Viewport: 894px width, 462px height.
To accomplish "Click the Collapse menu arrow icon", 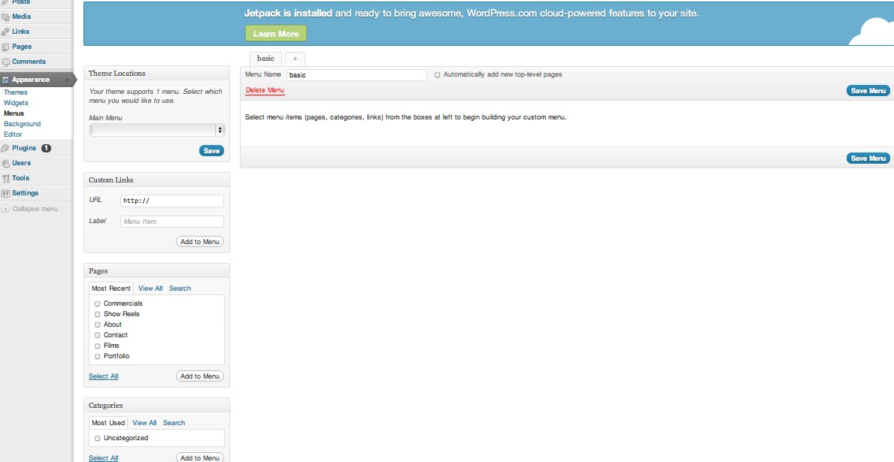I will (x=6, y=209).
